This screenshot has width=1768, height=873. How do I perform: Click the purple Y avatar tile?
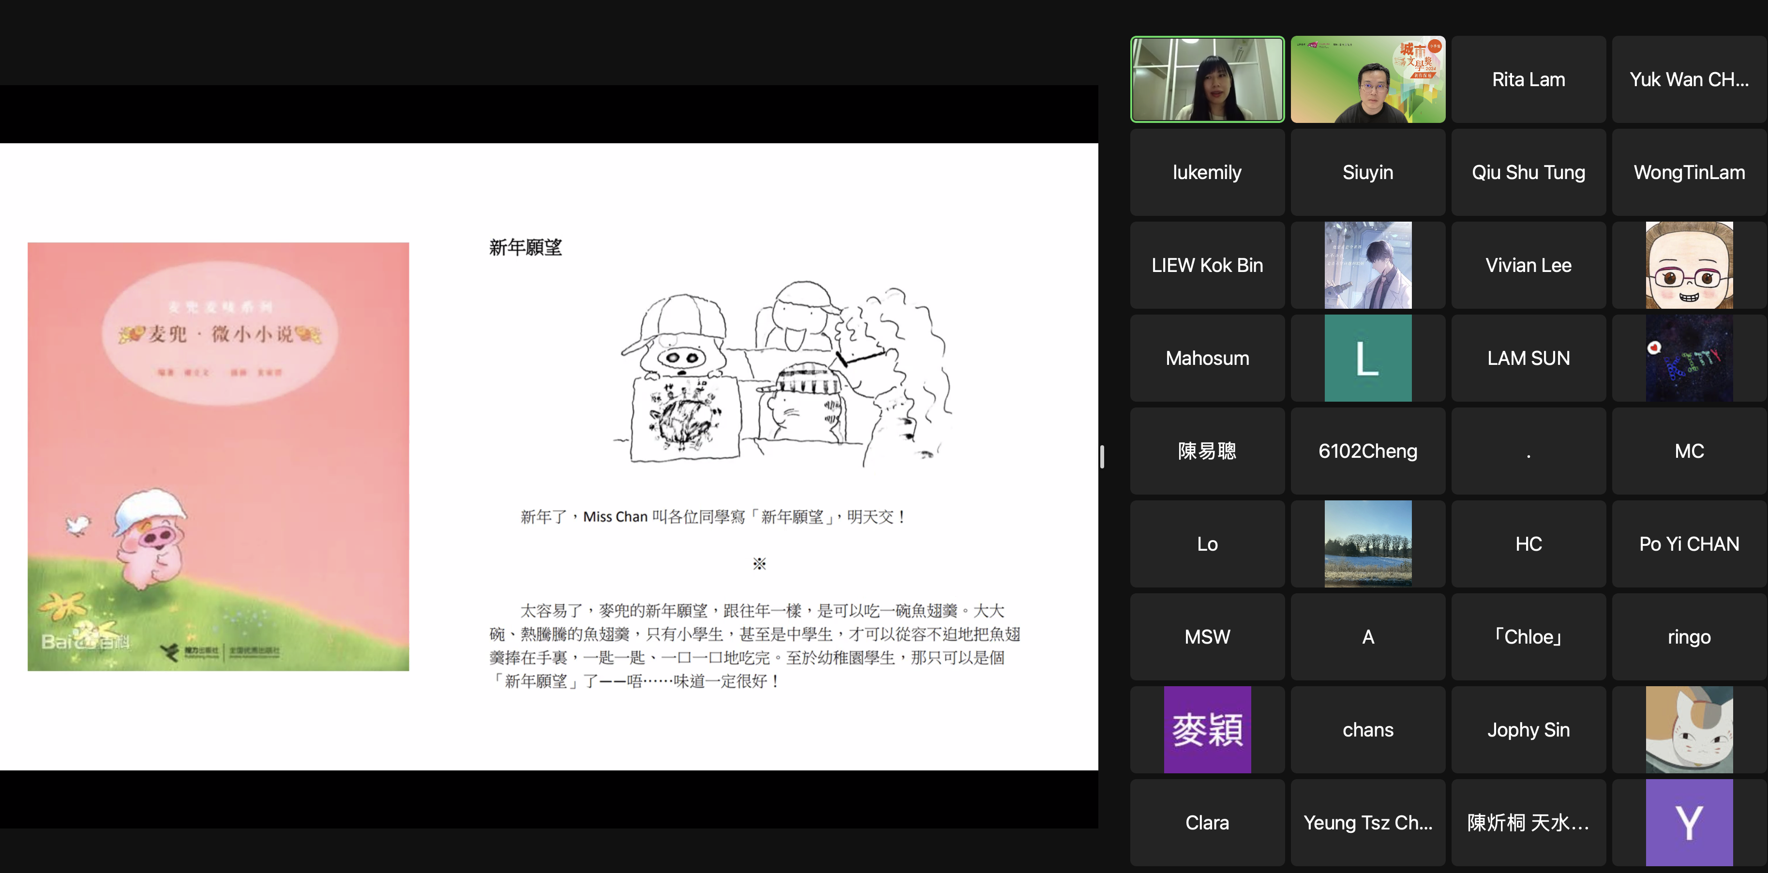pos(1688,822)
